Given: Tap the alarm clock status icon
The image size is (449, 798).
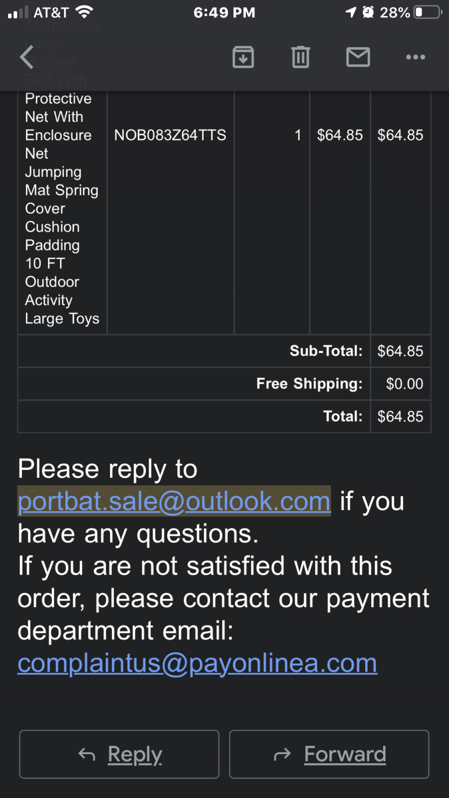Looking at the screenshot, I should click(x=368, y=12).
